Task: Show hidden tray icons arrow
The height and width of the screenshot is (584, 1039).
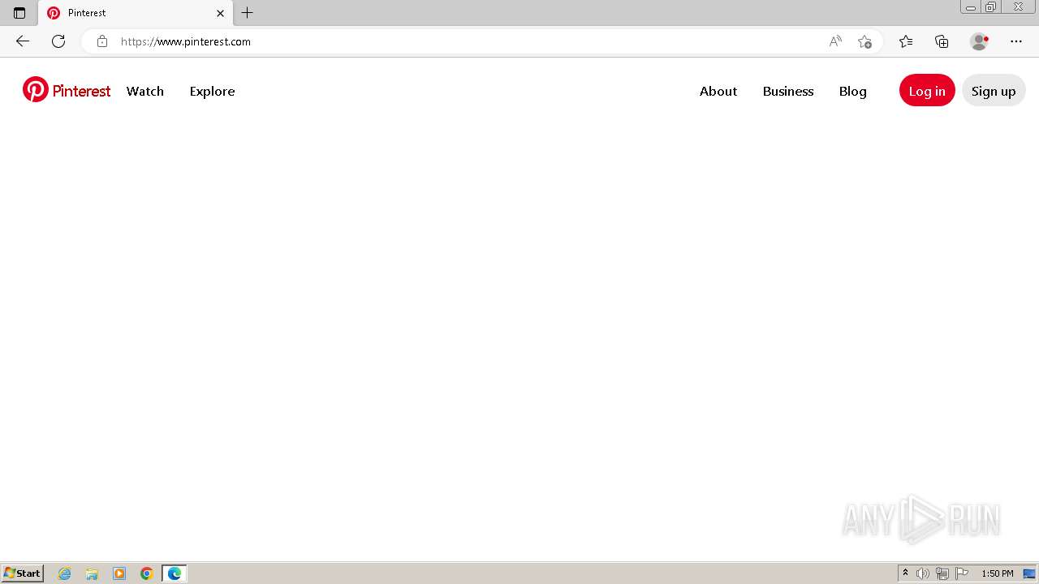Action: click(905, 573)
